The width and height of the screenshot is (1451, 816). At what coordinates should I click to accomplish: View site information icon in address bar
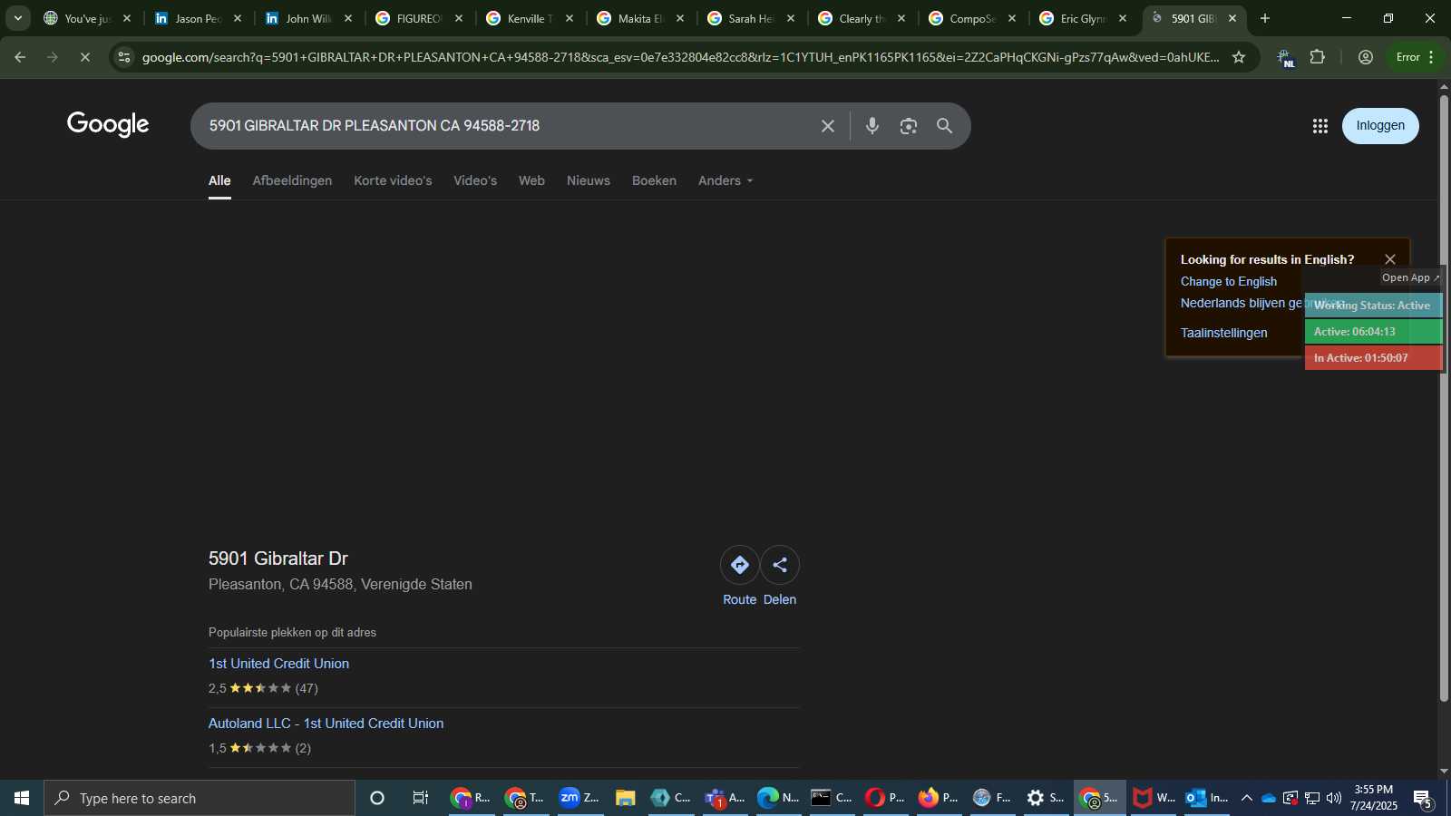[124, 57]
